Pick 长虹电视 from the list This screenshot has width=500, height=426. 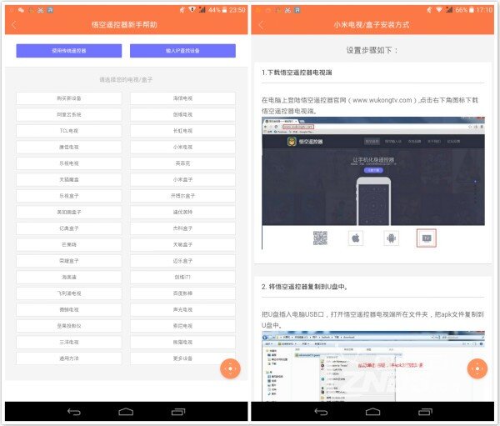[x=182, y=131]
